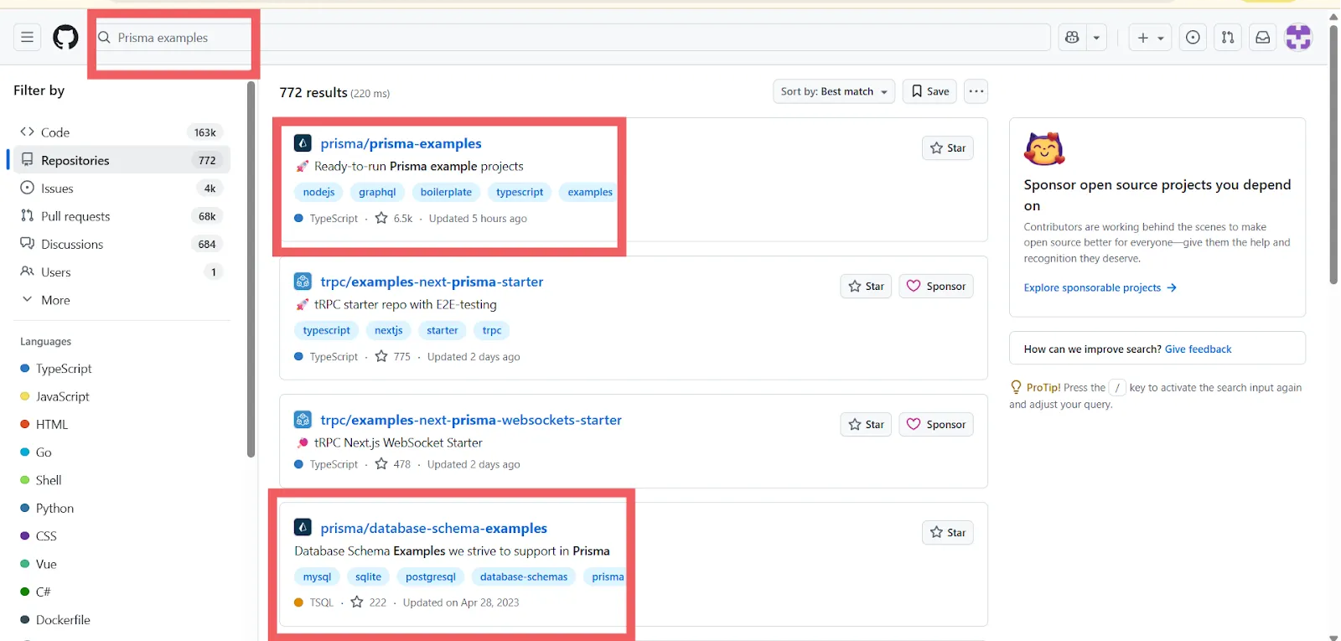The image size is (1341, 641).
Task: Filter results by Issues
Action: coord(122,189)
